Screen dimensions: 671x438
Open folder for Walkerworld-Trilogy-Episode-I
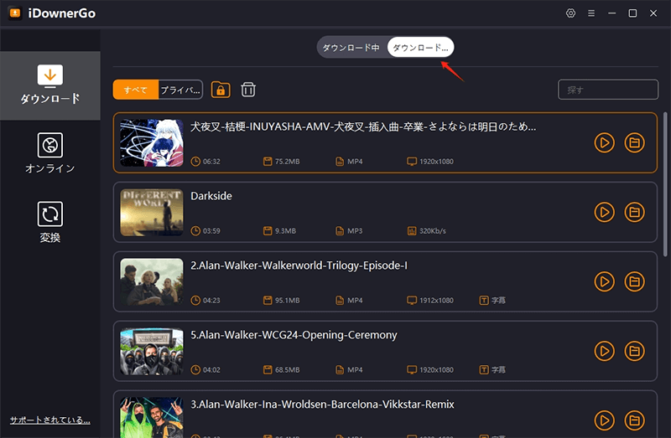point(634,281)
